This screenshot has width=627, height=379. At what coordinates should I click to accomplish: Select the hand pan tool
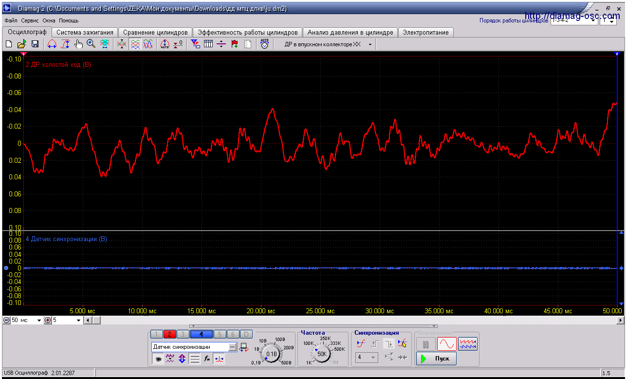point(78,44)
